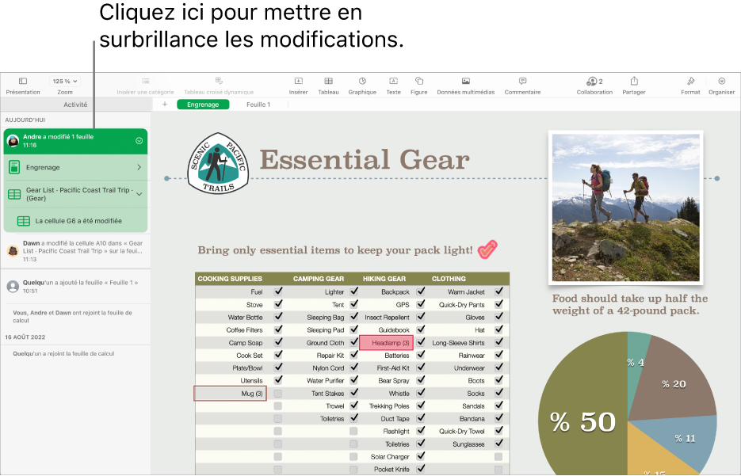Select the Trekking Poles cell

tap(389, 406)
